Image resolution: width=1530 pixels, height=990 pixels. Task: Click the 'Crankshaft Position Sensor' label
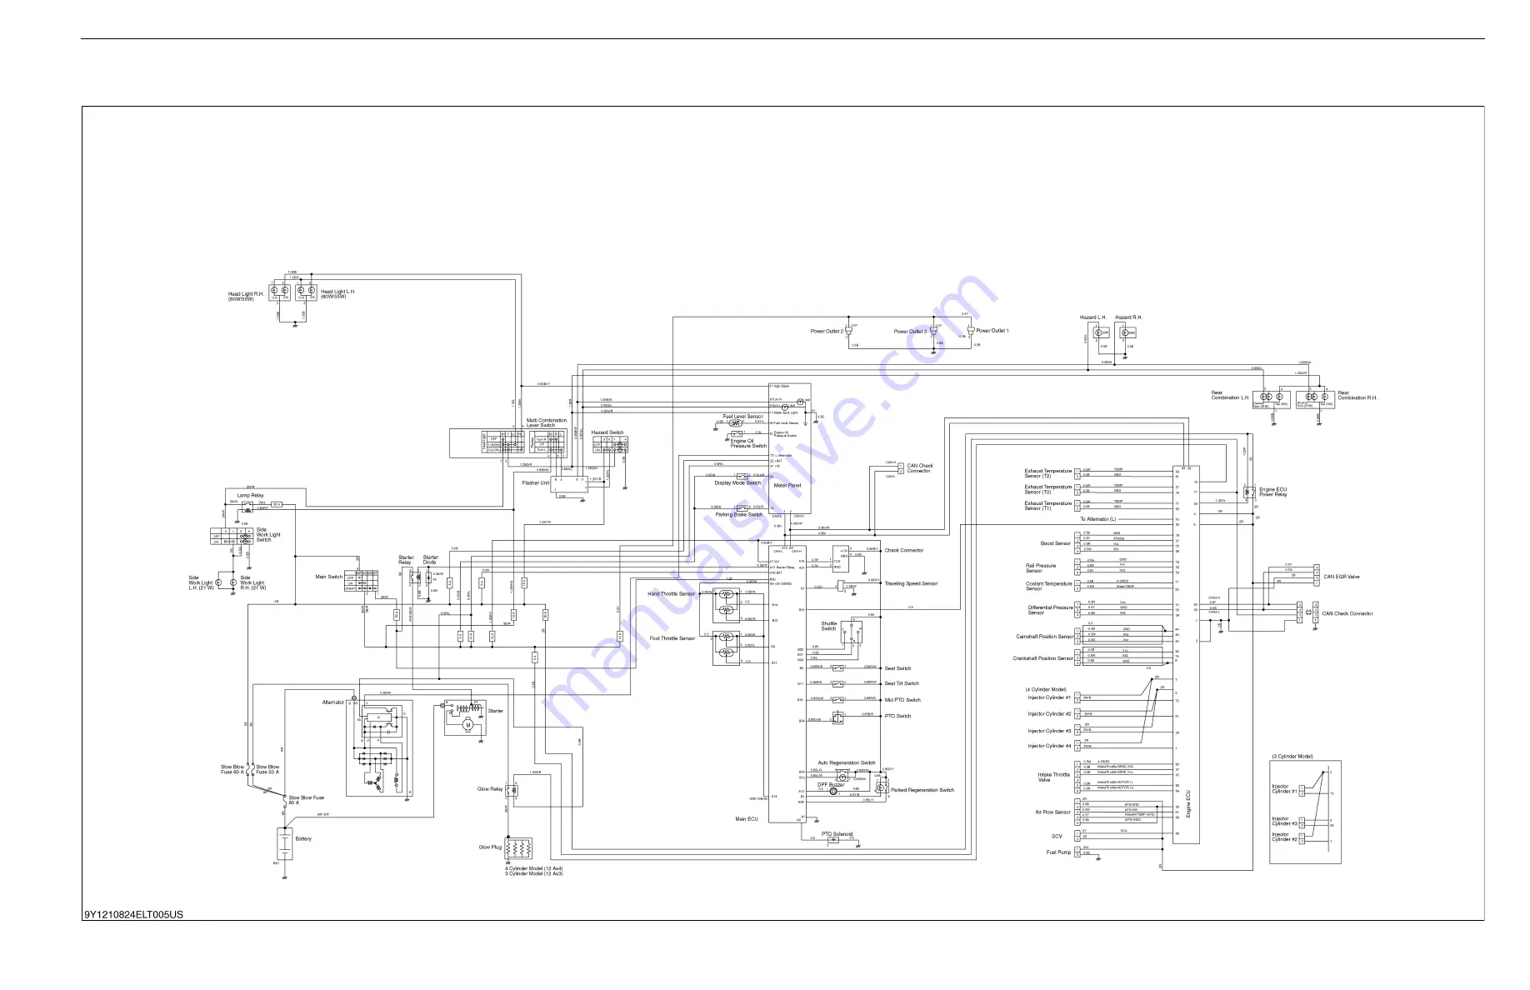[1043, 658]
